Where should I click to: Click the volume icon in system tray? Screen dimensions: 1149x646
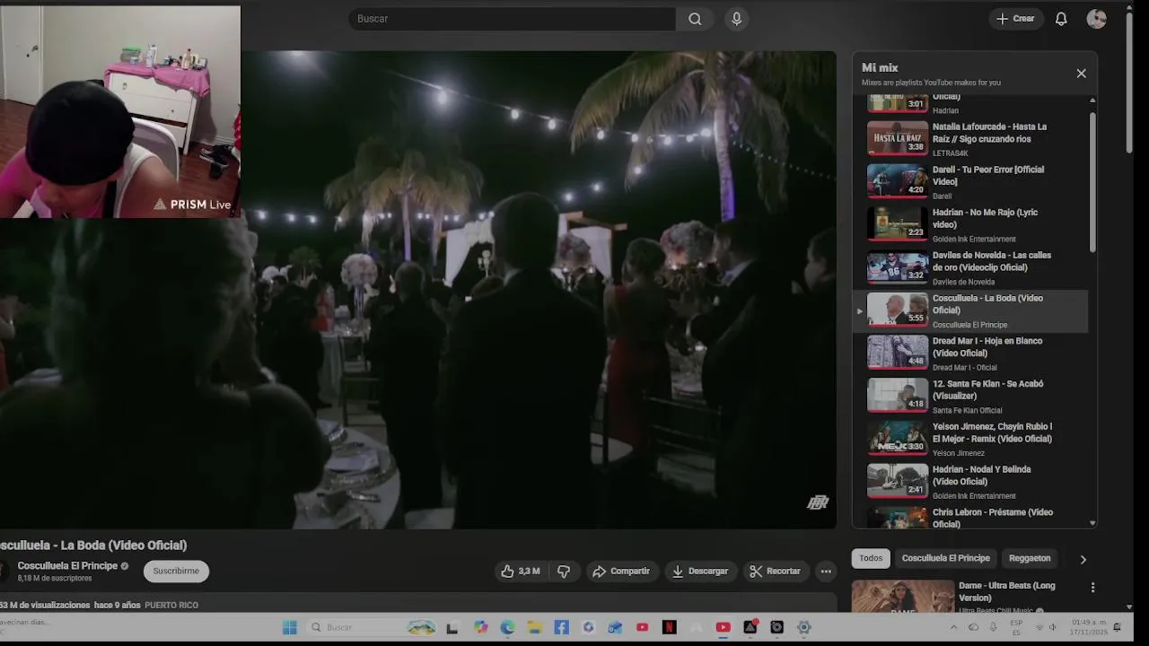coord(1052,627)
